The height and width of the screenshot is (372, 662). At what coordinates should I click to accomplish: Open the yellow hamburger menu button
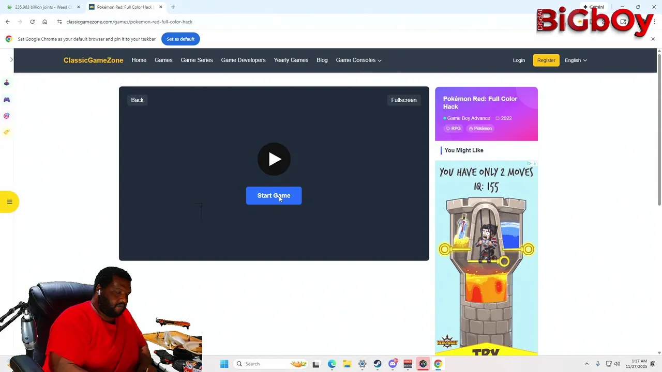point(9,202)
